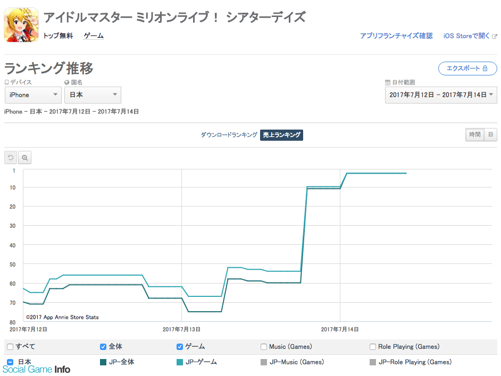
Task: Click the ゲーム category link
Action: [94, 36]
